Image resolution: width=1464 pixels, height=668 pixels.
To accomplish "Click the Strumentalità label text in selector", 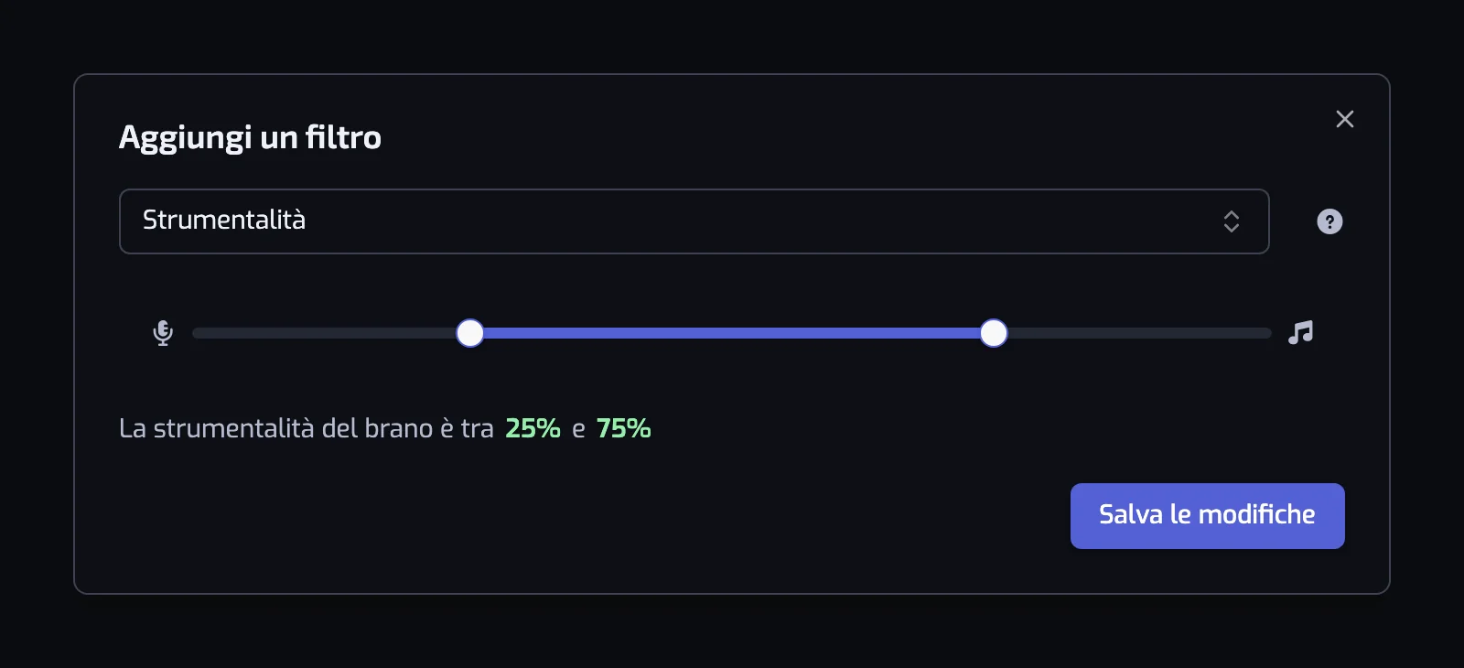I will point(224,221).
